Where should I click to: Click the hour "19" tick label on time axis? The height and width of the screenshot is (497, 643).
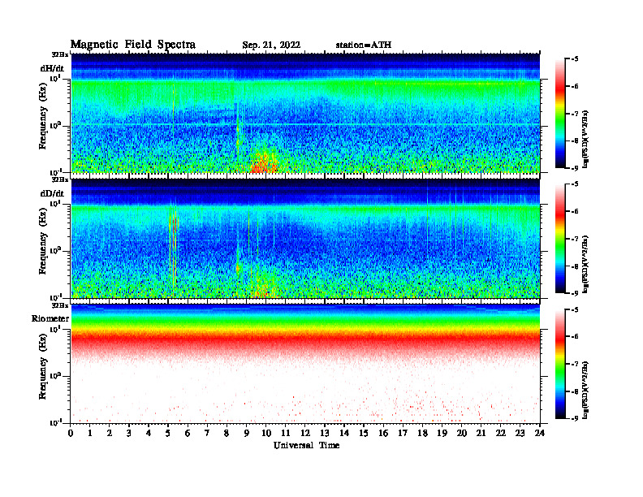pos(442,434)
